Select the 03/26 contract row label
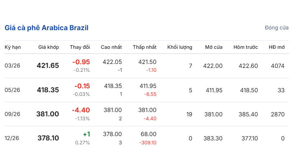The height and width of the screenshot is (158, 296). [12, 66]
